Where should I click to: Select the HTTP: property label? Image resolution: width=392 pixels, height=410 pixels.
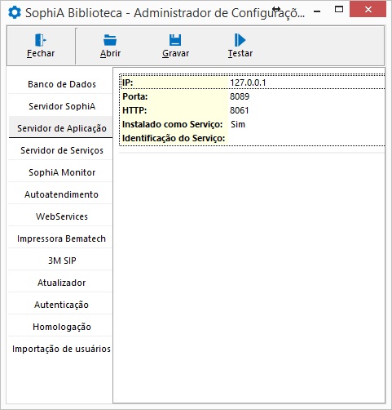point(134,110)
